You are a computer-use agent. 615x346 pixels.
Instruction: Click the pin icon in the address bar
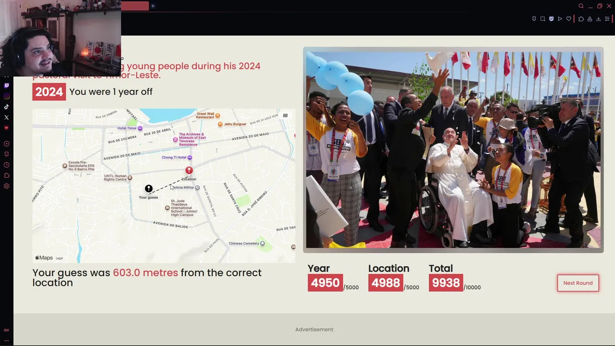(534, 19)
